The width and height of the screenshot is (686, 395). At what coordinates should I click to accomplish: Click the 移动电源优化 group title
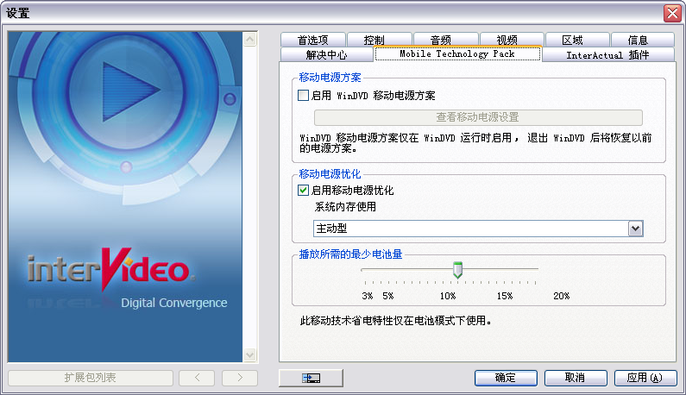(330, 174)
